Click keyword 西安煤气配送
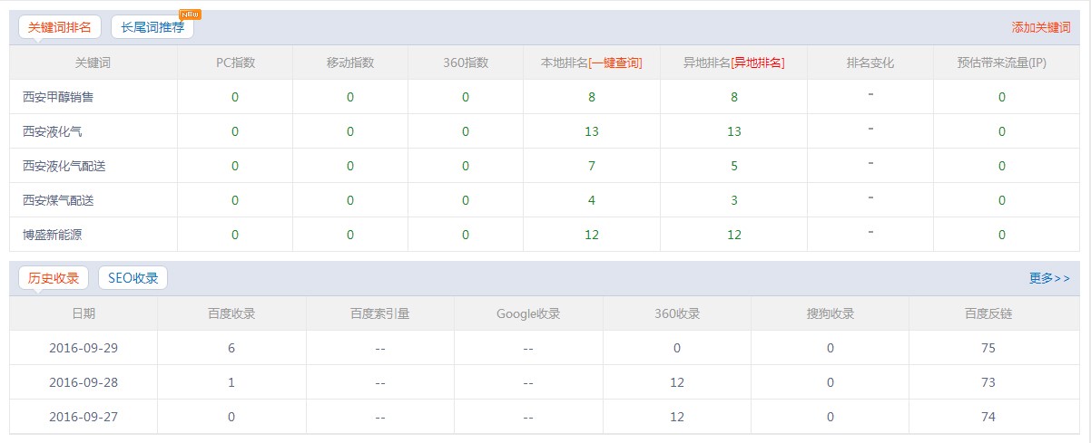The height and width of the screenshot is (443, 1091). (58, 200)
